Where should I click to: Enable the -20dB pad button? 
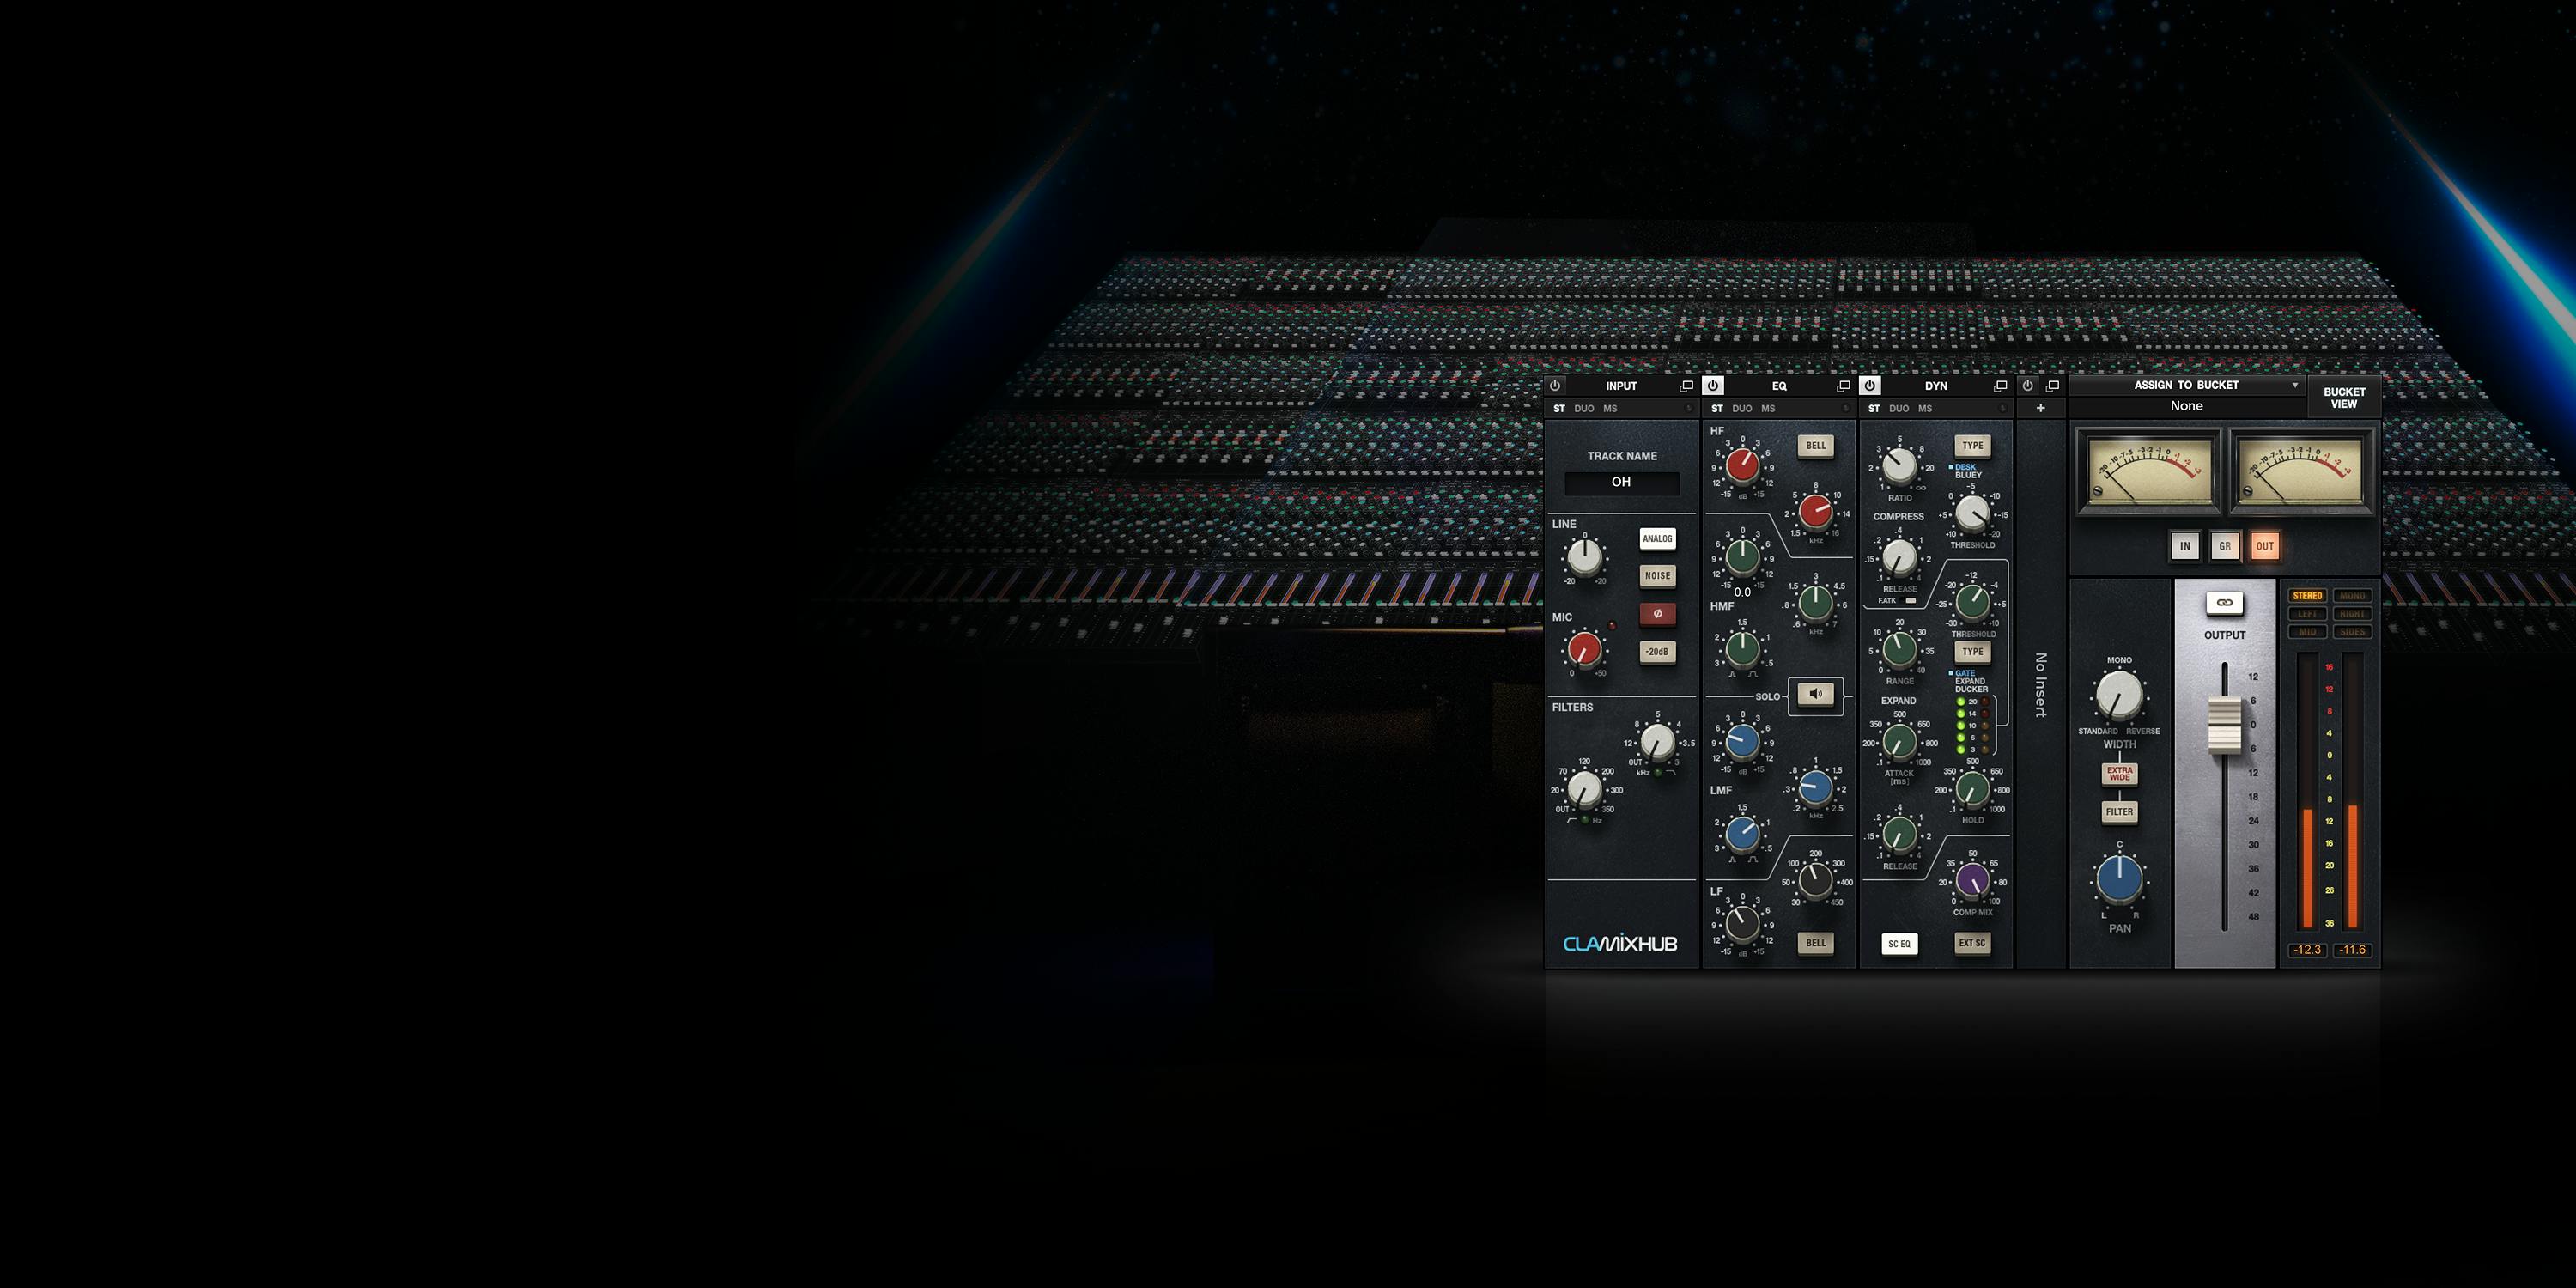point(1657,651)
